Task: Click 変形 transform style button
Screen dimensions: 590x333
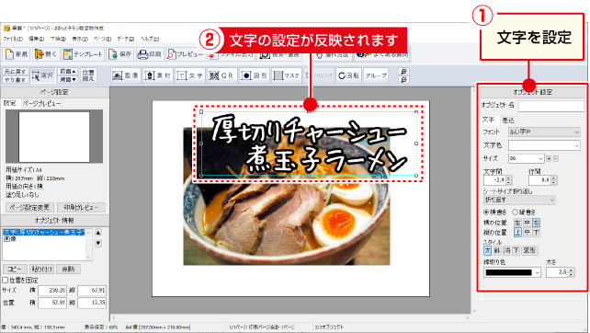Action: coord(529,250)
